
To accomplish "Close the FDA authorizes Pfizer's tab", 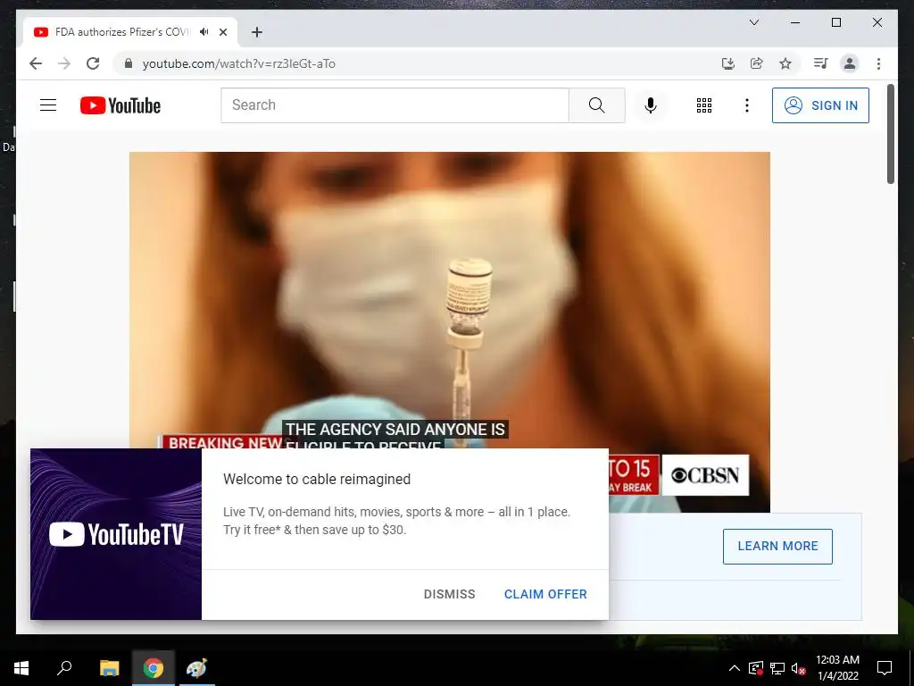I will 223,32.
